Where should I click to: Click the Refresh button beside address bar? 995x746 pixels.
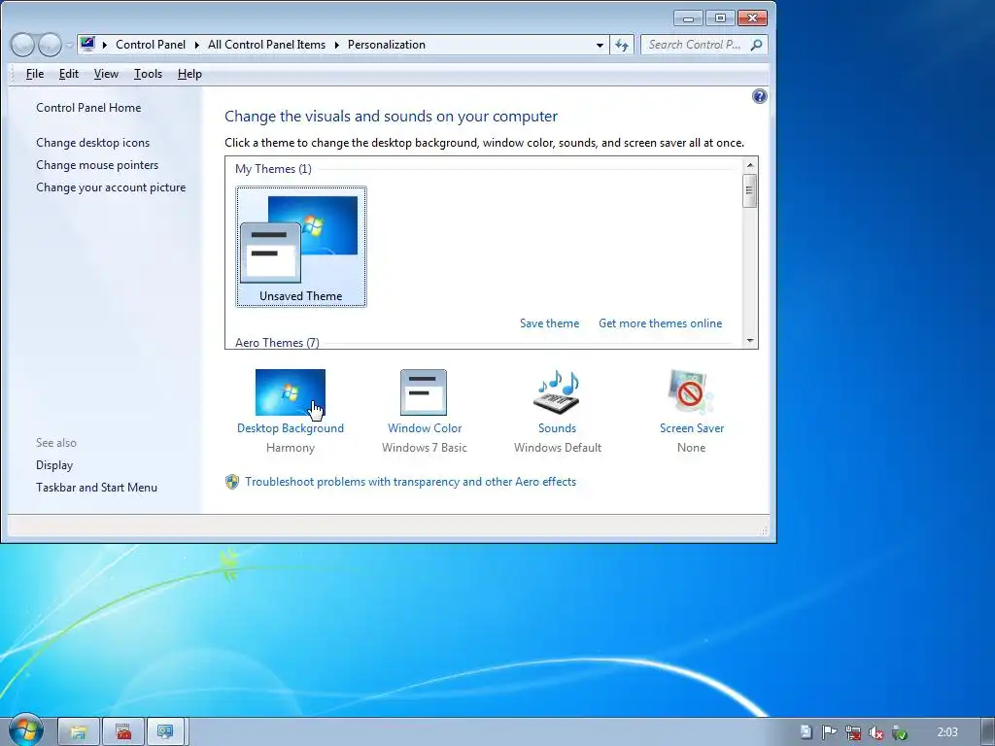click(622, 45)
